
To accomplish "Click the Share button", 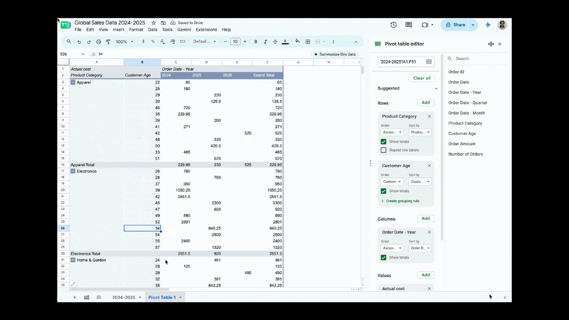I will pyautogui.click(x=456, y=25).
